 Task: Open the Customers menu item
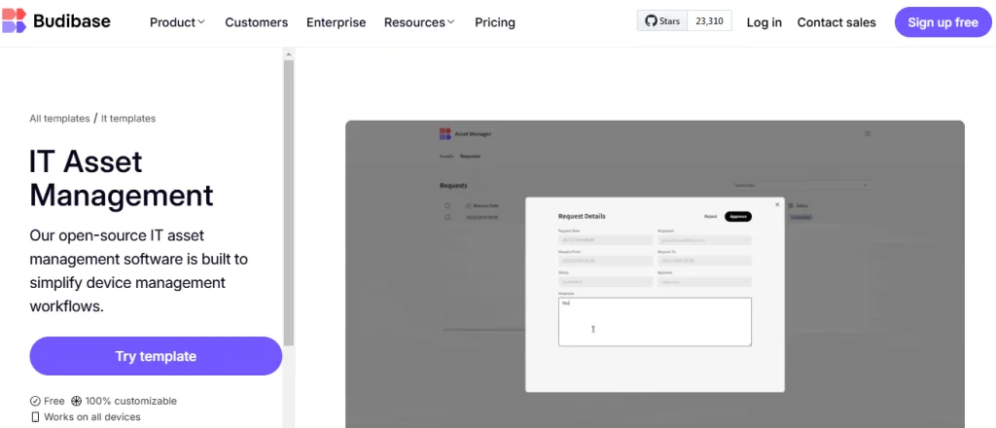coord(256,22)
